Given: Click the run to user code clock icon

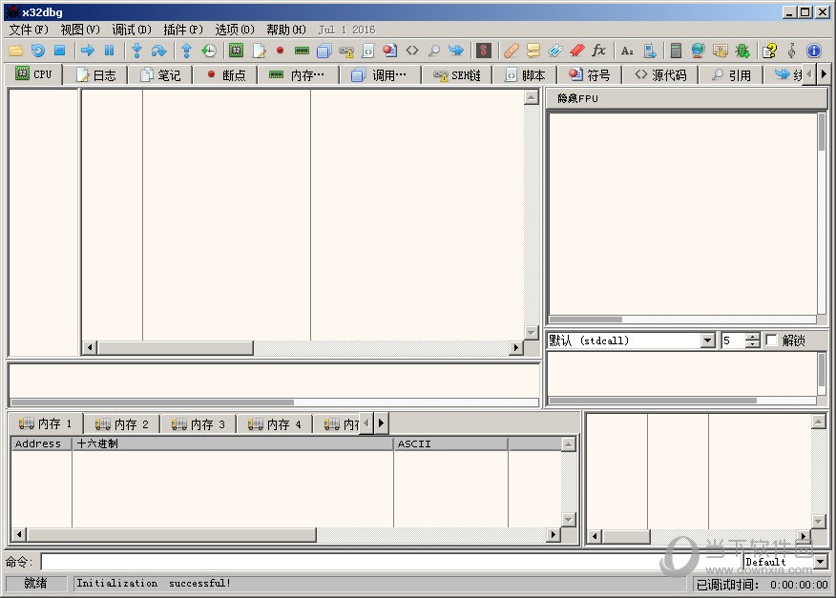Looking at the screenshot, I should coord(208,51).
